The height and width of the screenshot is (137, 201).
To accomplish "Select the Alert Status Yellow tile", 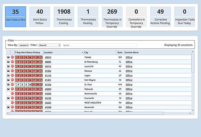I will point(40,17).
